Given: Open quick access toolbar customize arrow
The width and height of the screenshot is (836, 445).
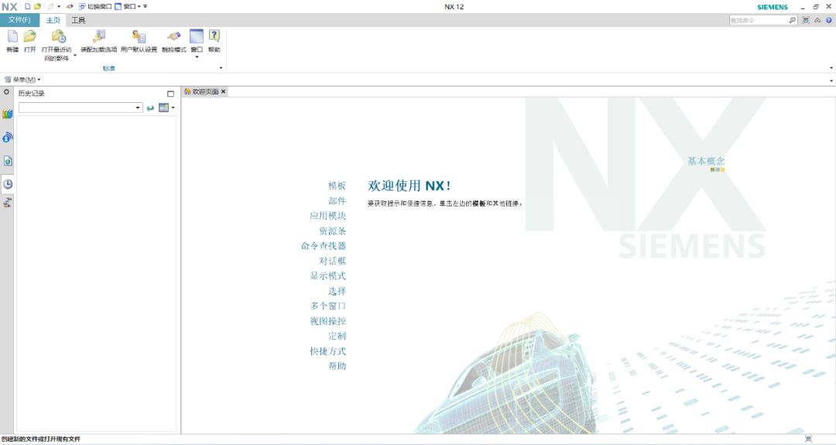Looking at the screenshot, I should [x=146, y=6].
